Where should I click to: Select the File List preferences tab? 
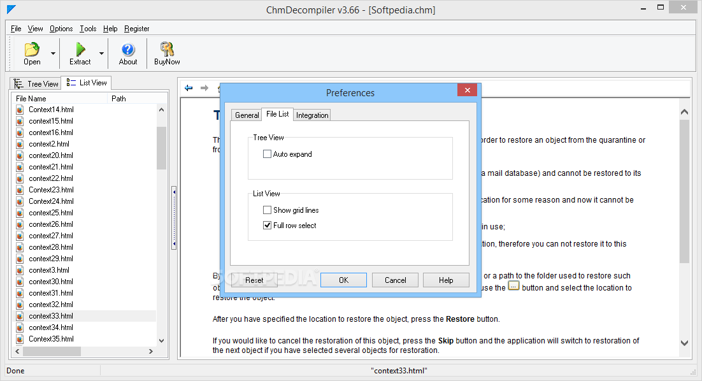(x=277, y=114)
